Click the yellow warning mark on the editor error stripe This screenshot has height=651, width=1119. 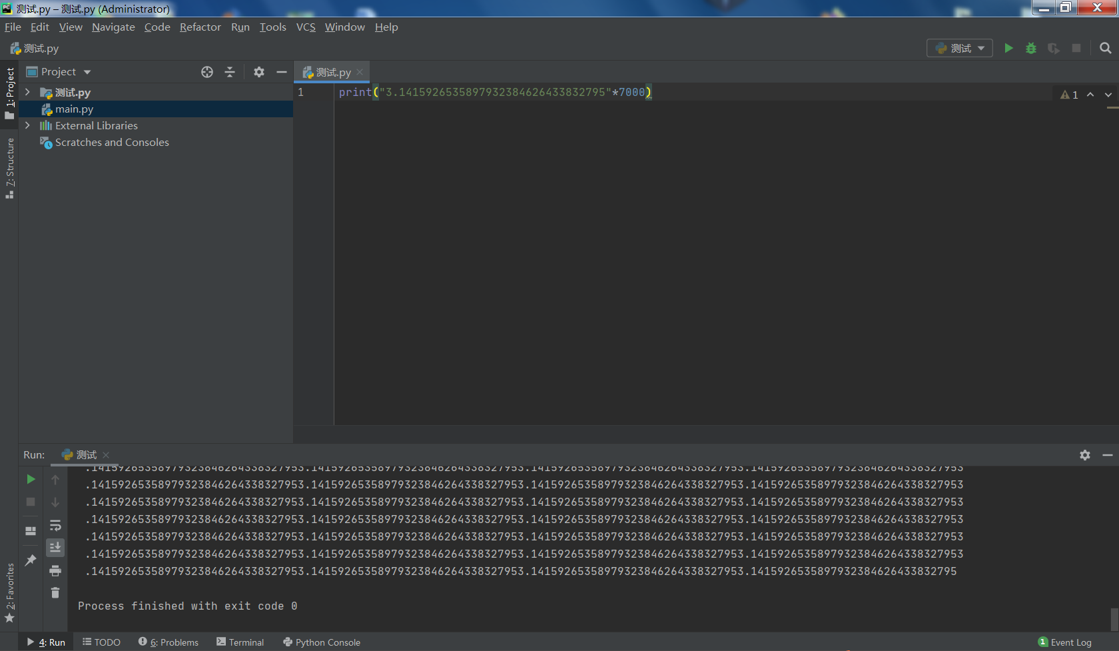coord(1112,108)
